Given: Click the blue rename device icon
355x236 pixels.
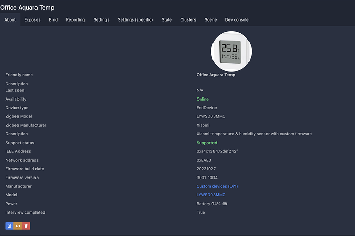Looking at the screenshot, I should pyautogui.click(x=9, y=225).
